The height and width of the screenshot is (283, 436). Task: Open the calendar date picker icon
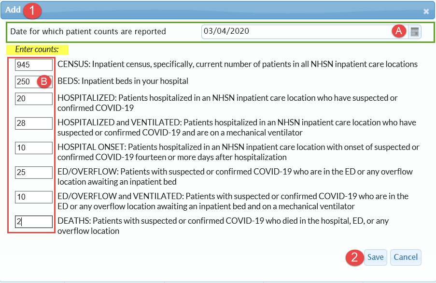(x=415, y=32)
